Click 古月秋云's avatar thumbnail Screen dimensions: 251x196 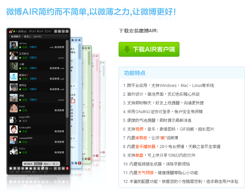click(13, 56)
